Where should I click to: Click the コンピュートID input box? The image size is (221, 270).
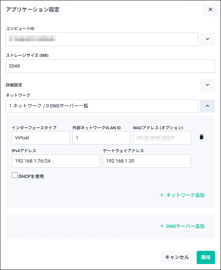click(102, 39)
